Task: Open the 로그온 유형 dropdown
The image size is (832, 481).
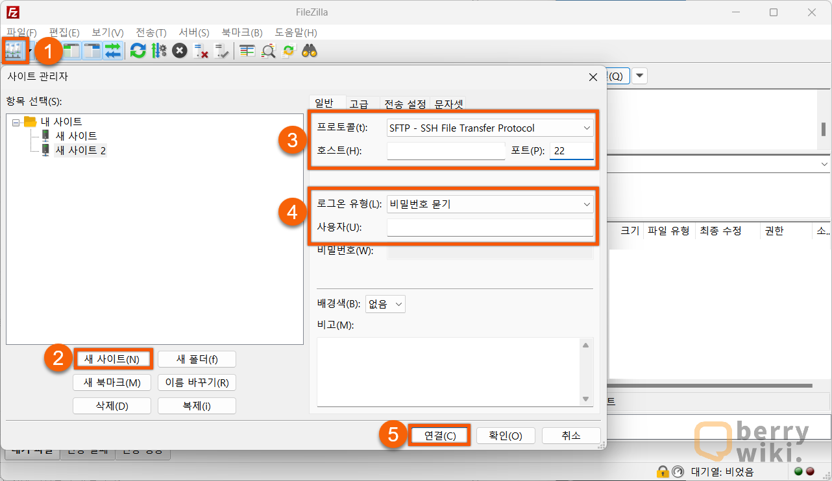Action: tap(490, 204)
